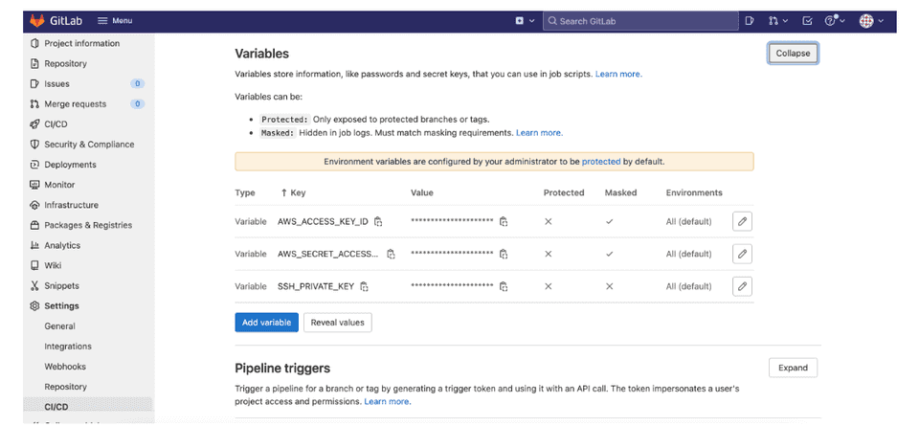Copy the AWS_SECRET_ACCESS key name
The height and width of the screenshot is (426, 919).
tap(391, 255)
